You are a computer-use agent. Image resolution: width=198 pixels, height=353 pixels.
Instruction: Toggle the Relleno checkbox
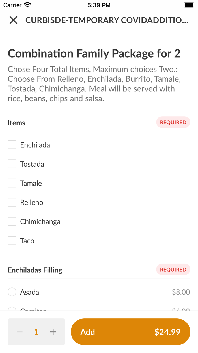(x=12, y=202)
